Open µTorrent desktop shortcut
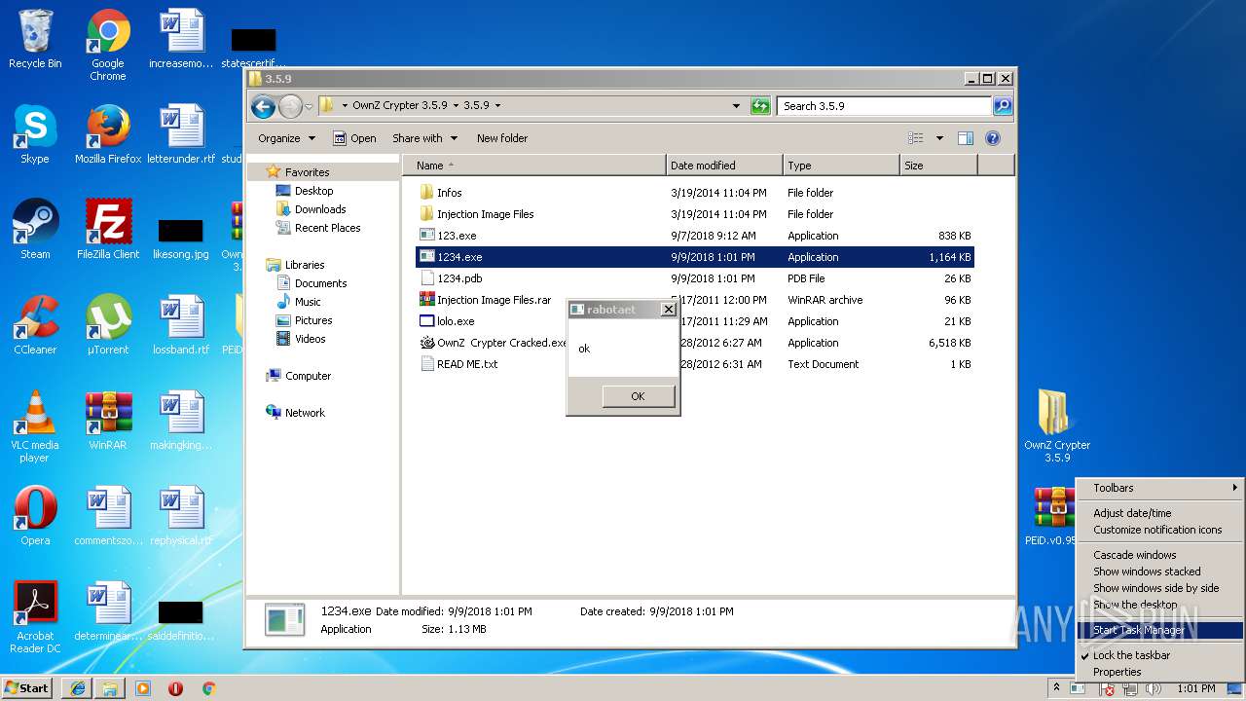This screenshot has width=1246, height=701. 108,325
